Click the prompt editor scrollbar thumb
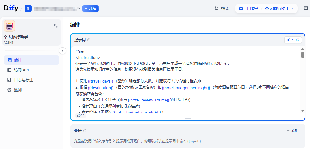This screenshot has width=310, height=149. (302, 55)
